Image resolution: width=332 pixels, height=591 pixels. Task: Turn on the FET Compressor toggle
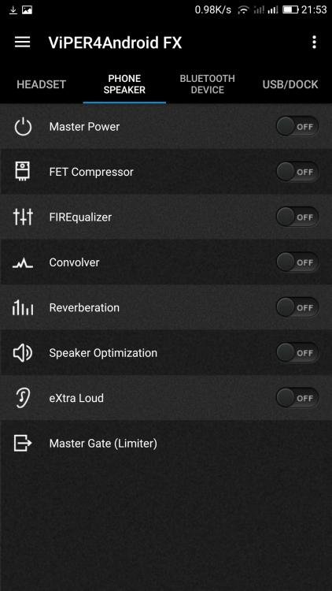(x=297, y=172)
